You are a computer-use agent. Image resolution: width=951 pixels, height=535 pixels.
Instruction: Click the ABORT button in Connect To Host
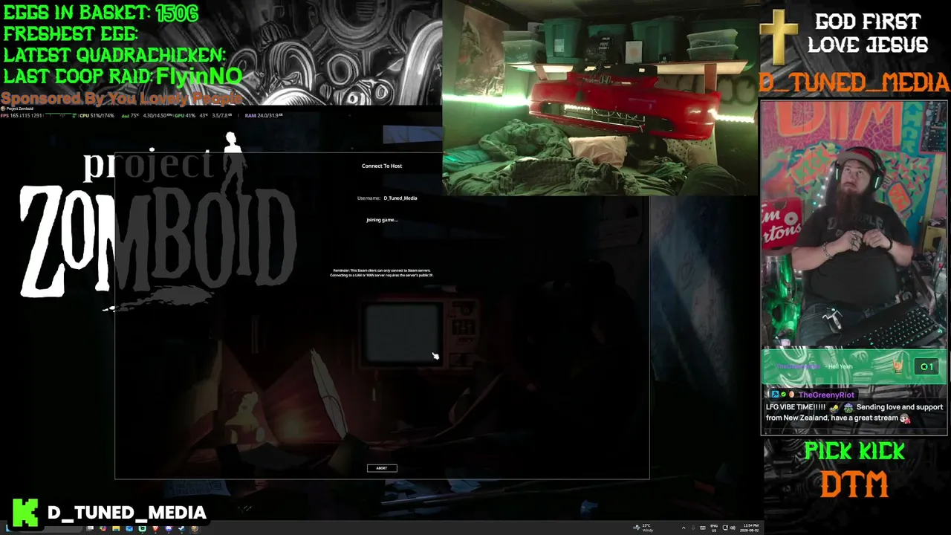[x=382, y=468]
